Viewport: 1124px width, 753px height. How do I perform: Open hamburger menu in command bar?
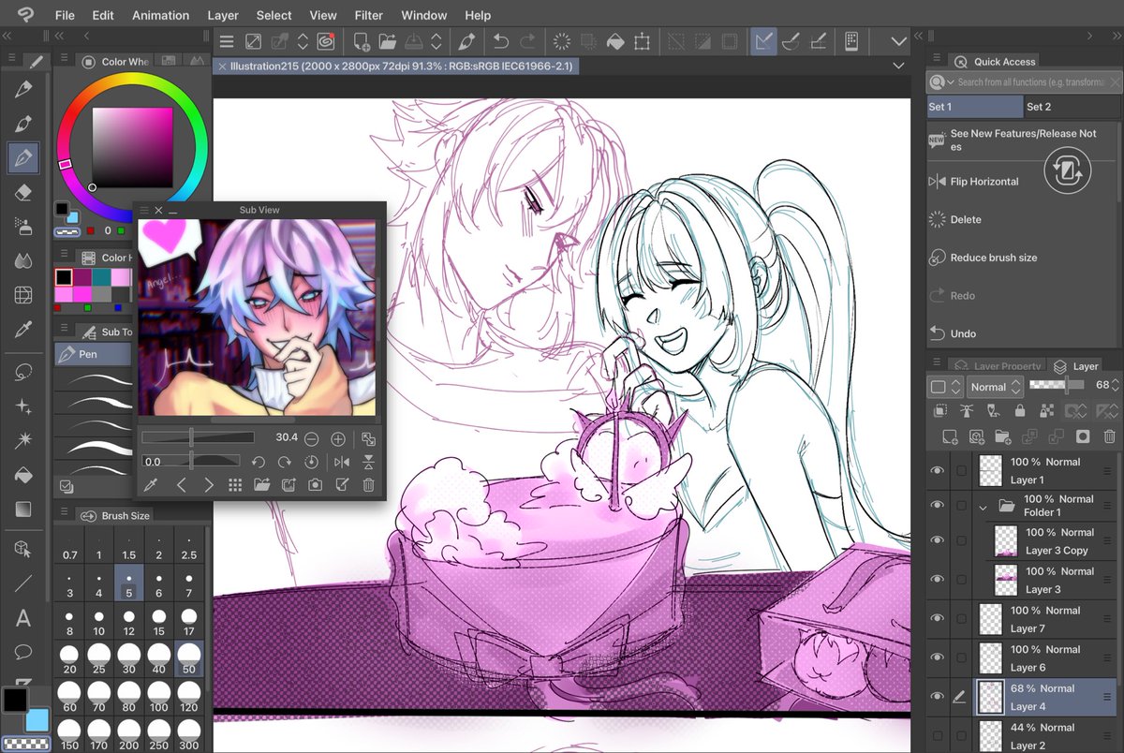pos(226,41)
